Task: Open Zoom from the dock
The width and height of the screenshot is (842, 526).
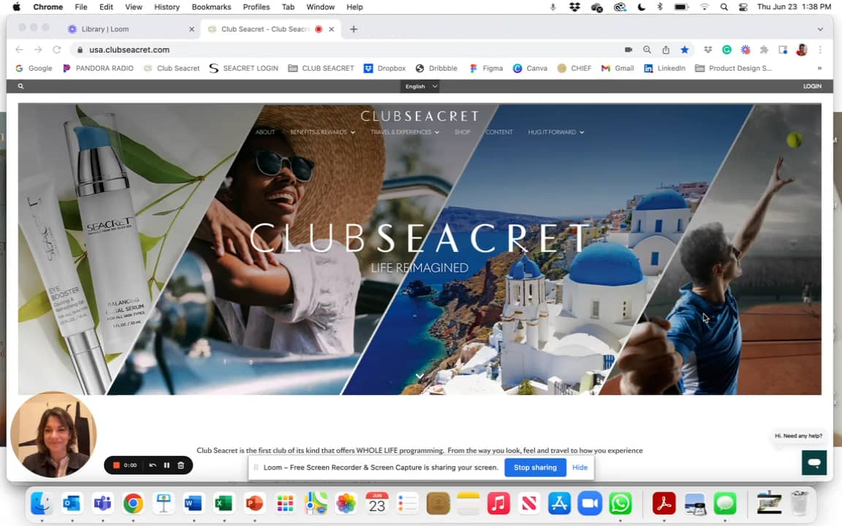Action: click(590, 503)
